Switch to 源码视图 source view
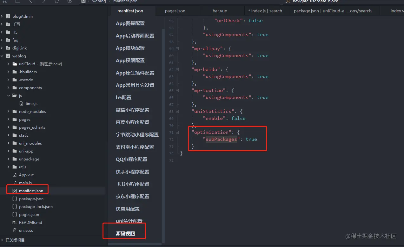Viewport: 404px width, 247px height. tap(125, 234)
